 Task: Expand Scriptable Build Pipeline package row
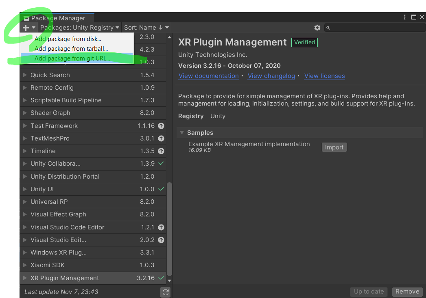coord(25,100)
